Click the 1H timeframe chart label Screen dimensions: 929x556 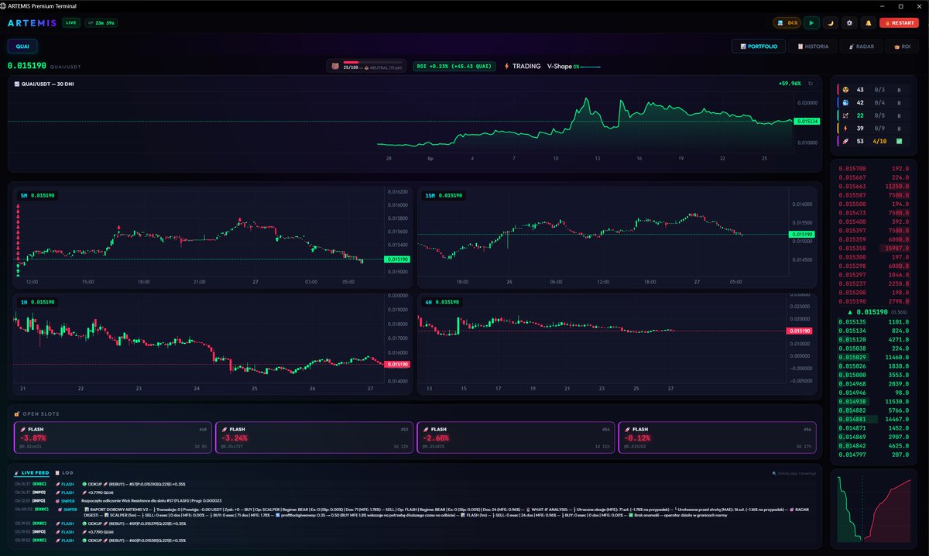(37, 302)
